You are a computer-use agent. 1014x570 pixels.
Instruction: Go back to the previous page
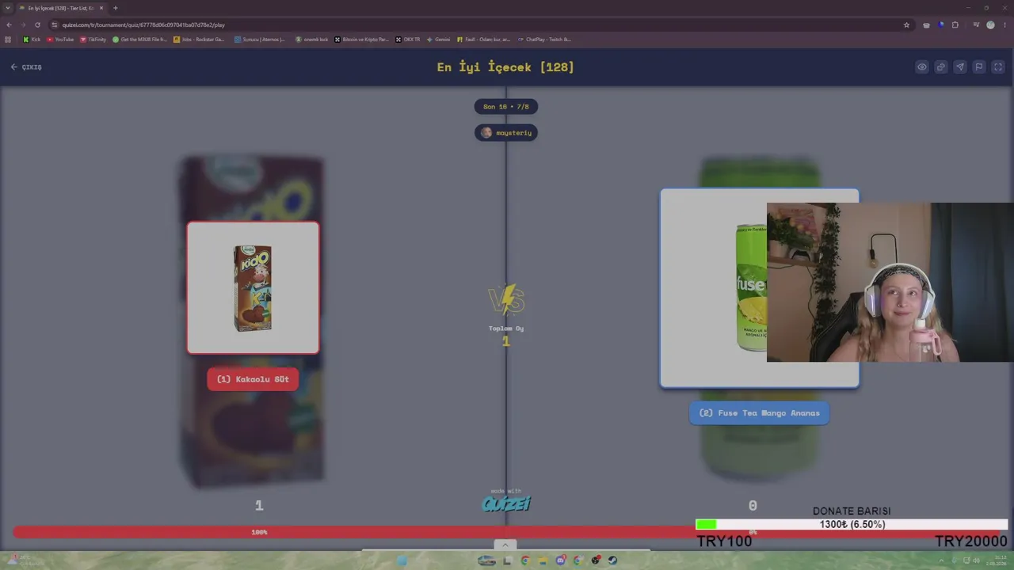coord(9,25)
